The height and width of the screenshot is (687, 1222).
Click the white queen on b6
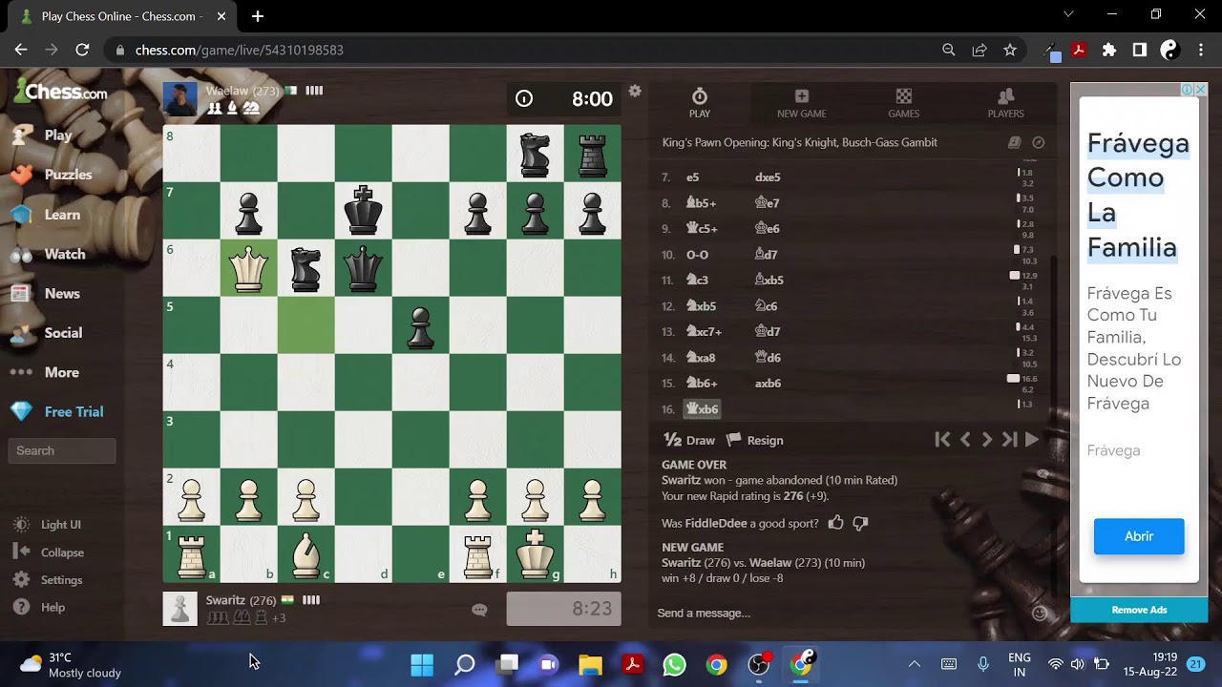[248, 268]
